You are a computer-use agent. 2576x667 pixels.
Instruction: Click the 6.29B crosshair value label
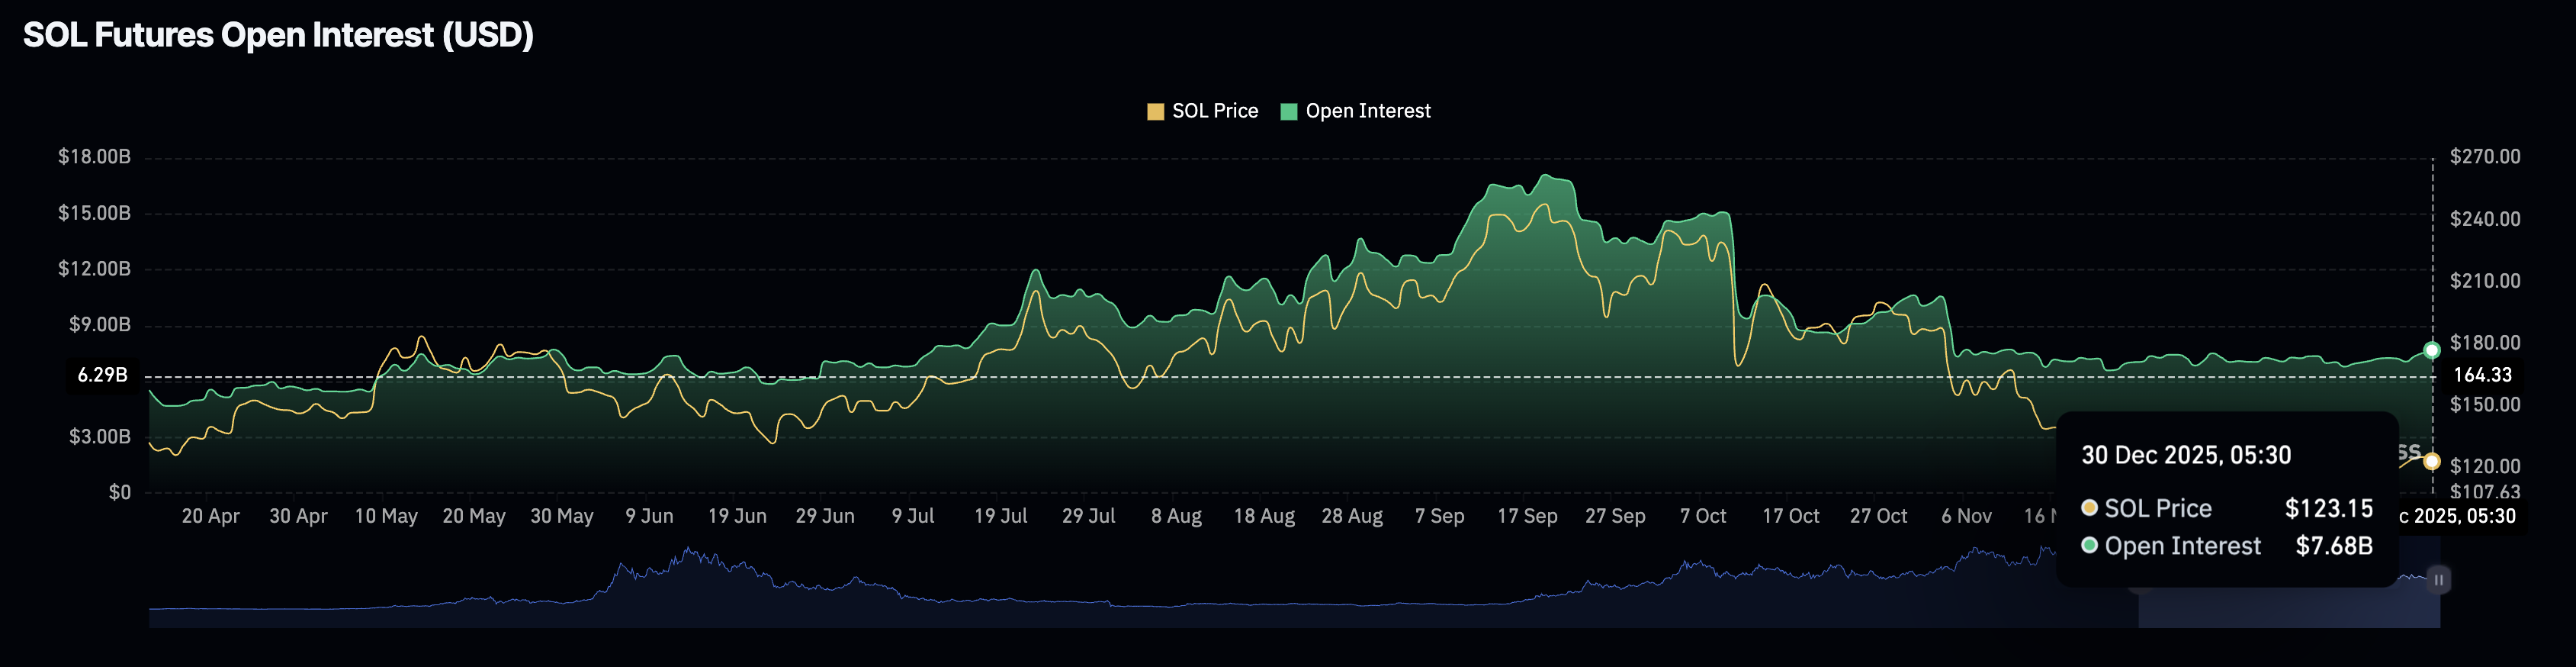tap(103, 375)
